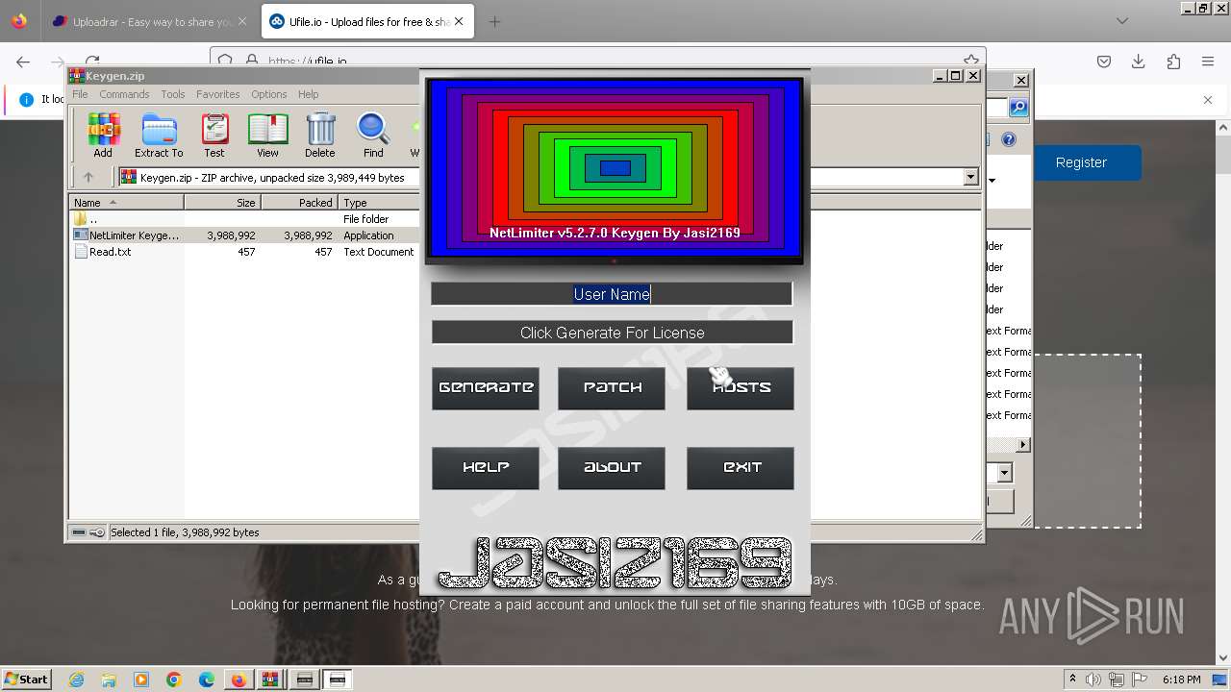This screenshot has height=692, width=1231.
Task: Open Firefox list all tabs chevron
Action: click(x=1121, y=21)
